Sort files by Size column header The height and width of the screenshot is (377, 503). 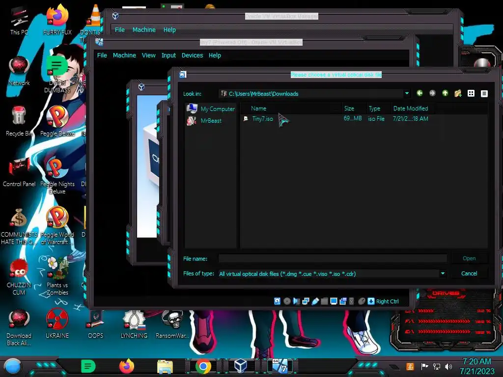click(x=349, y=108)
